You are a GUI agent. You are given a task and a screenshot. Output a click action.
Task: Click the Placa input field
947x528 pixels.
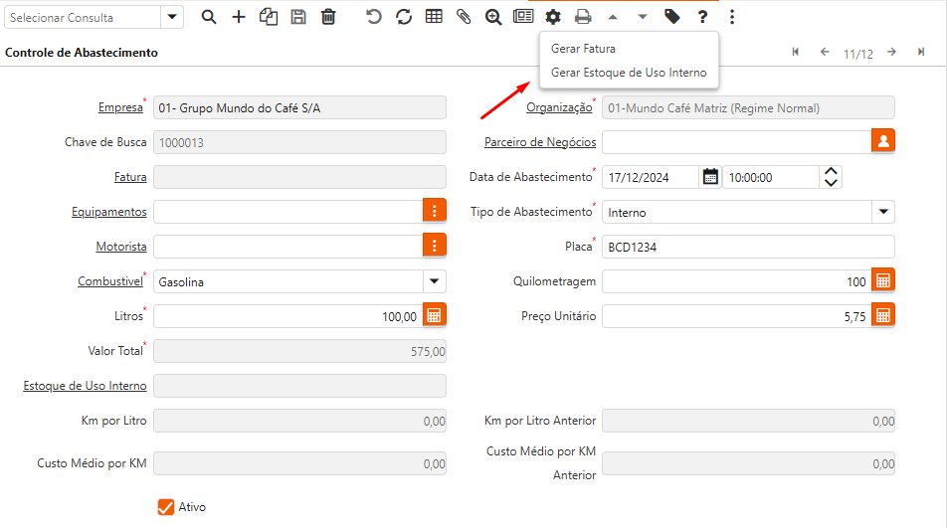click(x=747, y=247)
